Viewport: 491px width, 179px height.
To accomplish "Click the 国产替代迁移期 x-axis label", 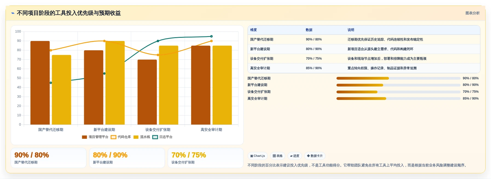I will click(51, 130).
